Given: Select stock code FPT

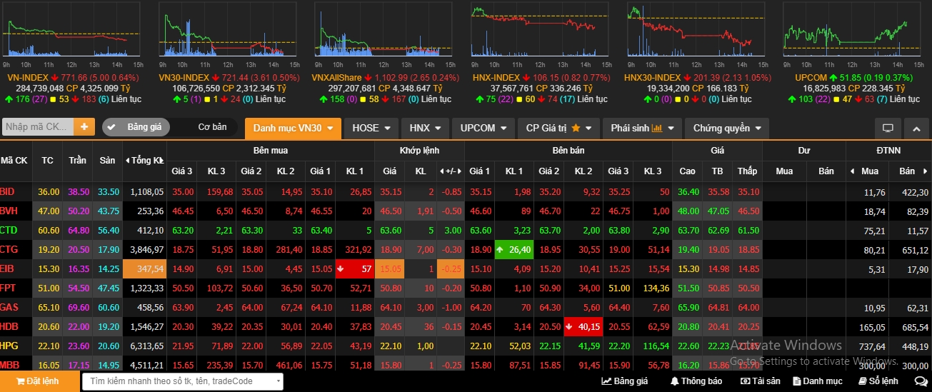Looking at the screenshot, I should [8, 288].
